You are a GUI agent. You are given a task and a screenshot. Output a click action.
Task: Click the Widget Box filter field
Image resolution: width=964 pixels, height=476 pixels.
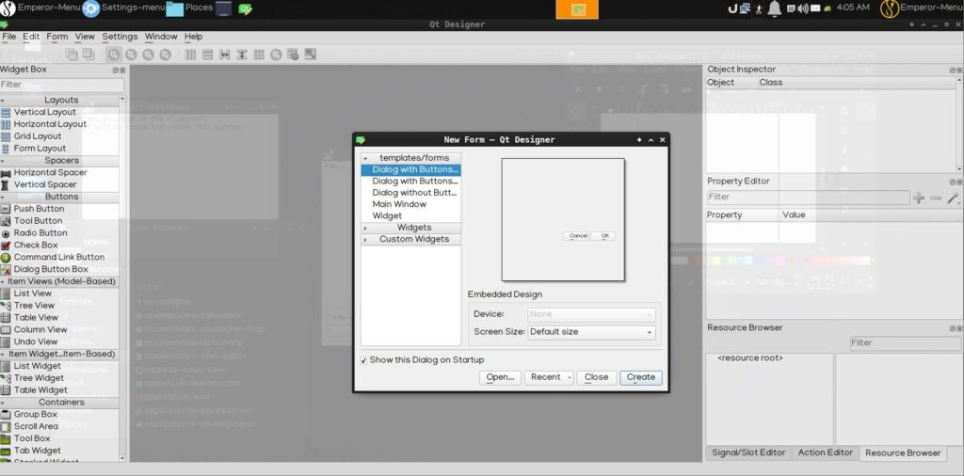[61, 85]
